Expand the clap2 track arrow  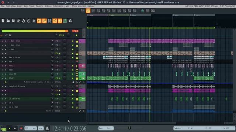coord(2,70)
